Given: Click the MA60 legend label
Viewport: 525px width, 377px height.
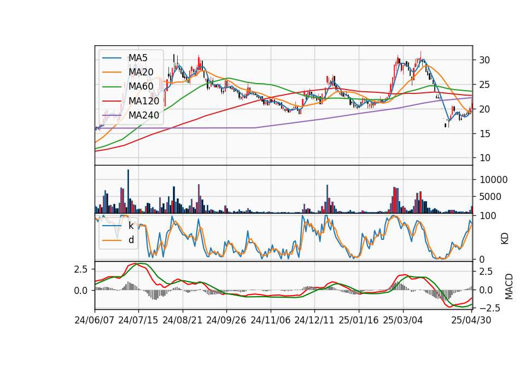Looking at the screenshot, I should (x=141, y=87).
